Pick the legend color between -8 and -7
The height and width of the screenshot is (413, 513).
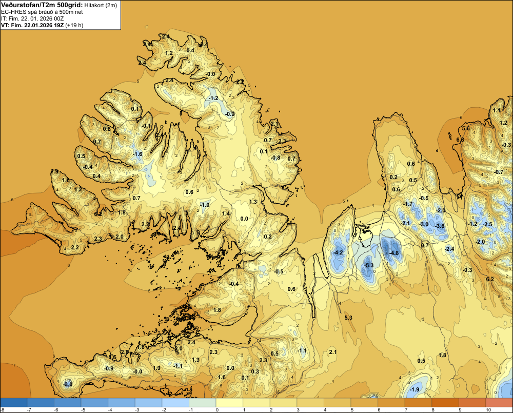click(x=14, y=402)
